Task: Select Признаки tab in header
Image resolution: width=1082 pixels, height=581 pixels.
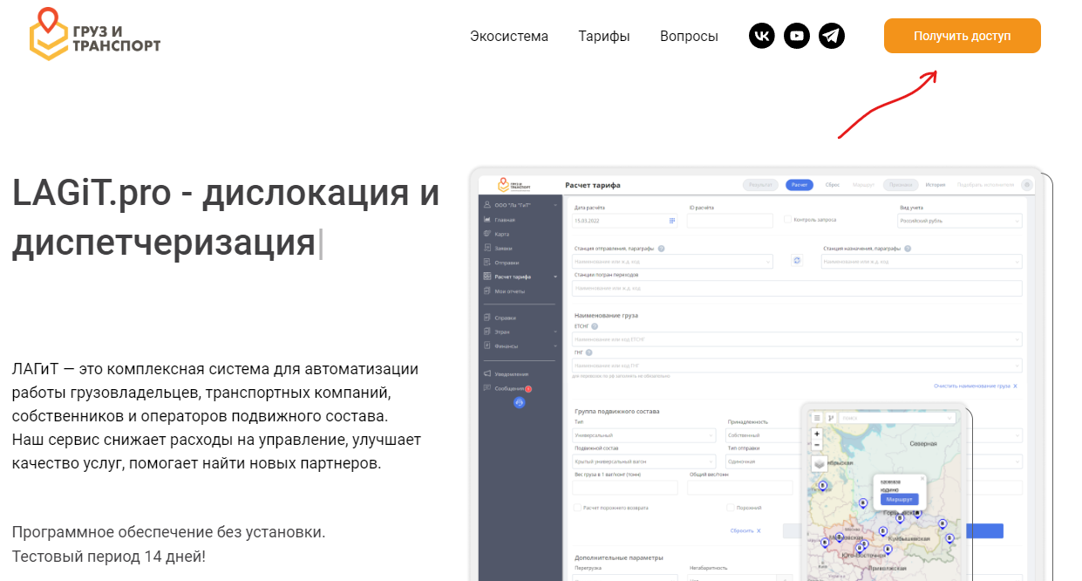Action: [901, 185]
